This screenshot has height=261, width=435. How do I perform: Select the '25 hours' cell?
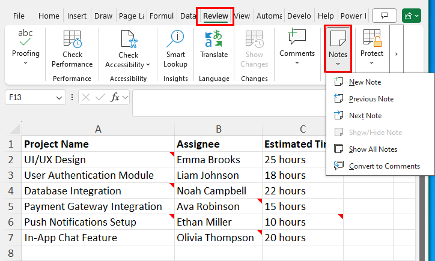(294, 160)
